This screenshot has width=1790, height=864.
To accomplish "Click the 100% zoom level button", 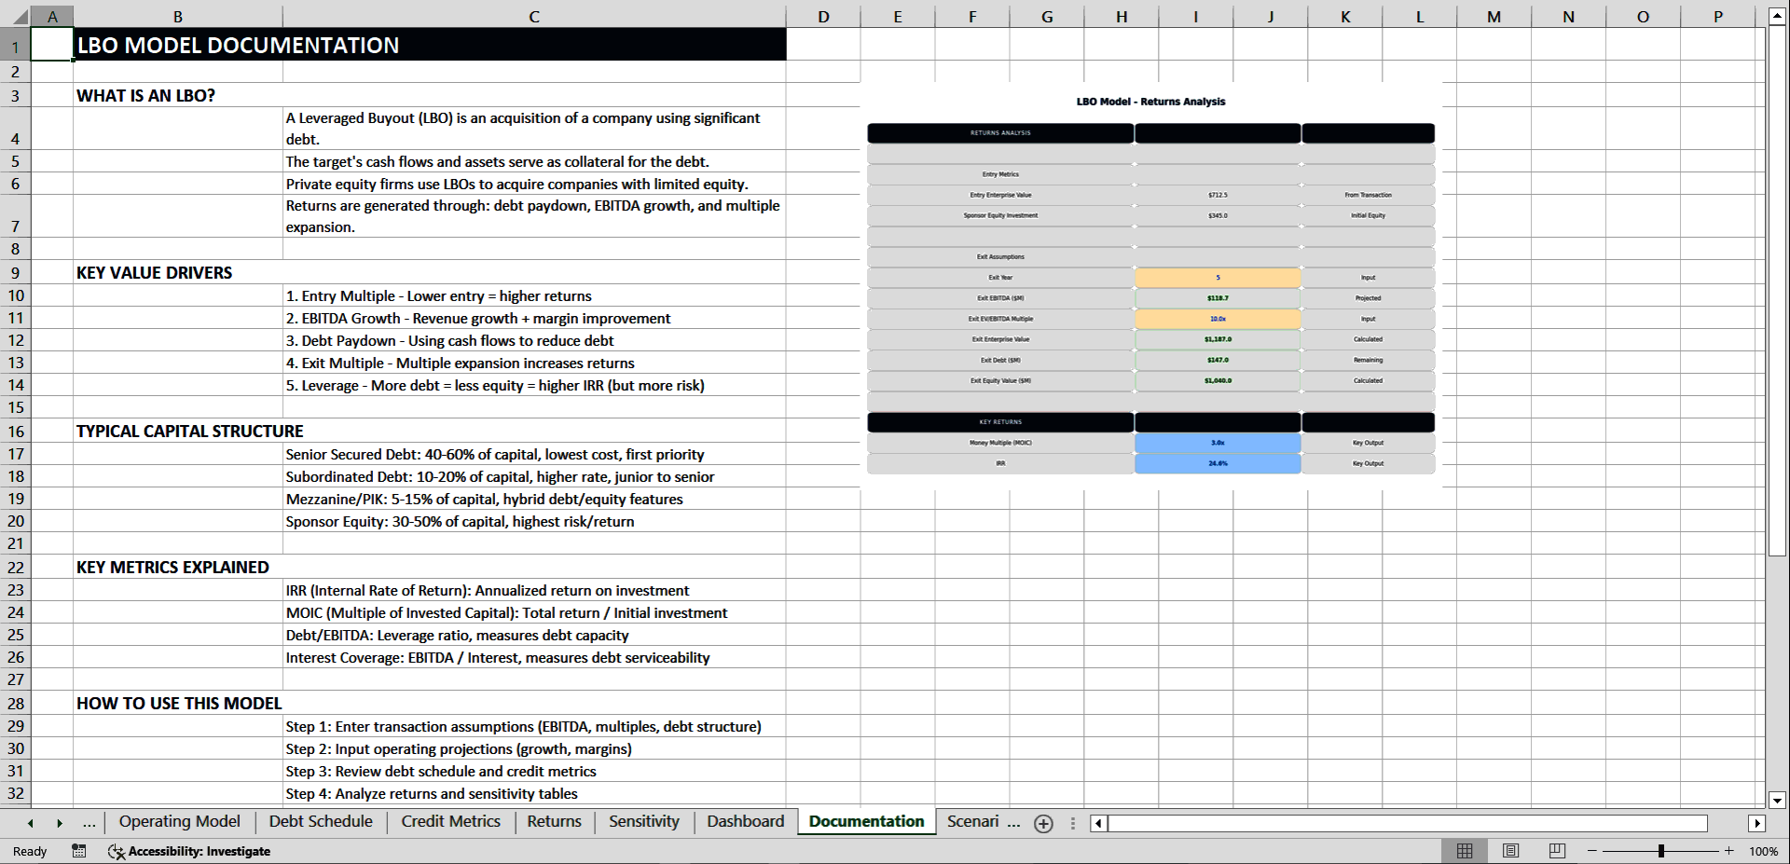I will (x=1765, y=851).
